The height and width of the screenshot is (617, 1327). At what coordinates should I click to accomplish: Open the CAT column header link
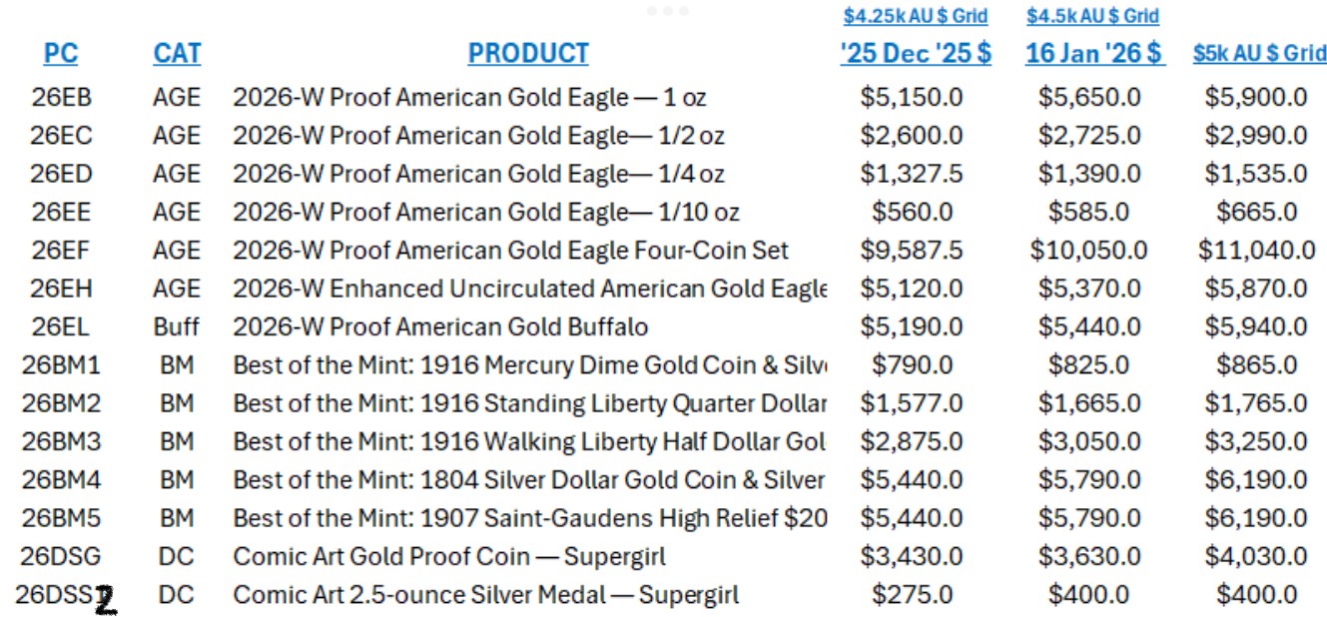(x=177, y=53)
